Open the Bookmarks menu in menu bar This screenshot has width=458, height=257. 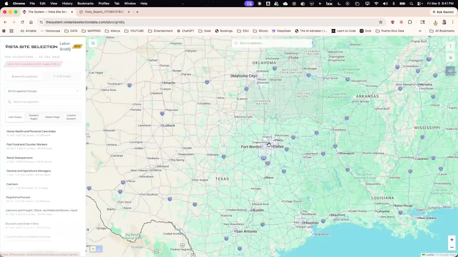coord(85,3)
